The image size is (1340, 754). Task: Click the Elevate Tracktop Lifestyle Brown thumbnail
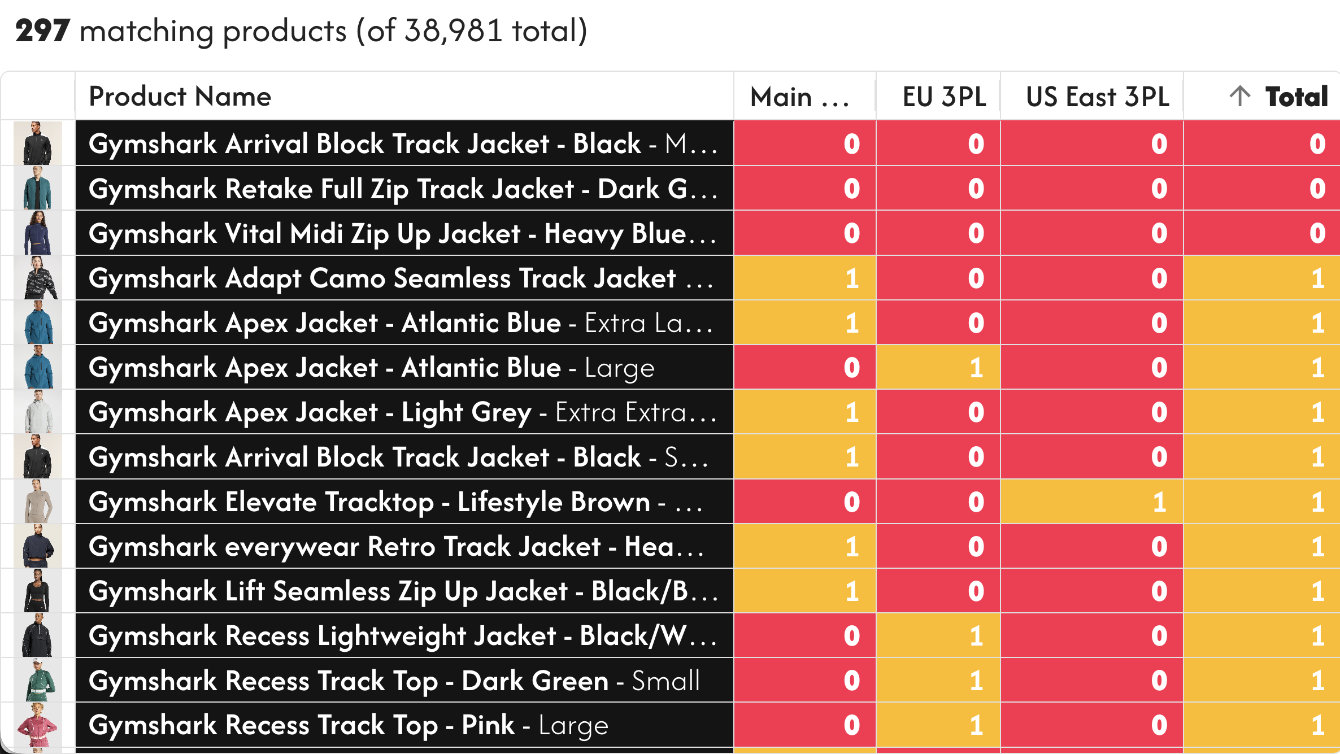[x=37, y=502]
